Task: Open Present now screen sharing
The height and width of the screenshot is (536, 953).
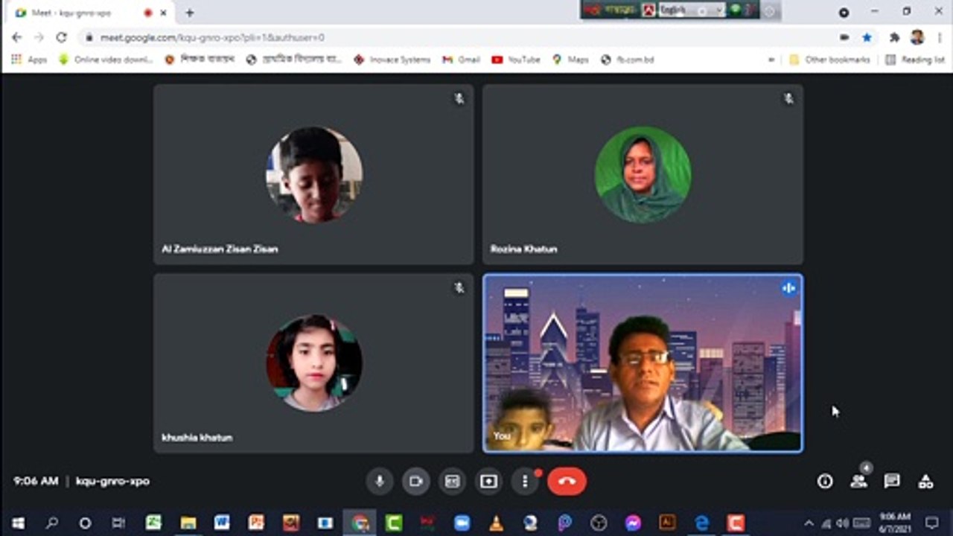Action: click(x=488, y=482)
